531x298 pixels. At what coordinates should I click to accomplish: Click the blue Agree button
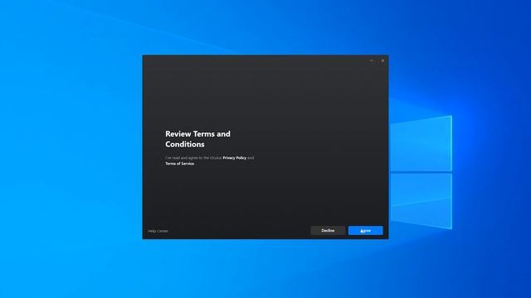[365, 230]
